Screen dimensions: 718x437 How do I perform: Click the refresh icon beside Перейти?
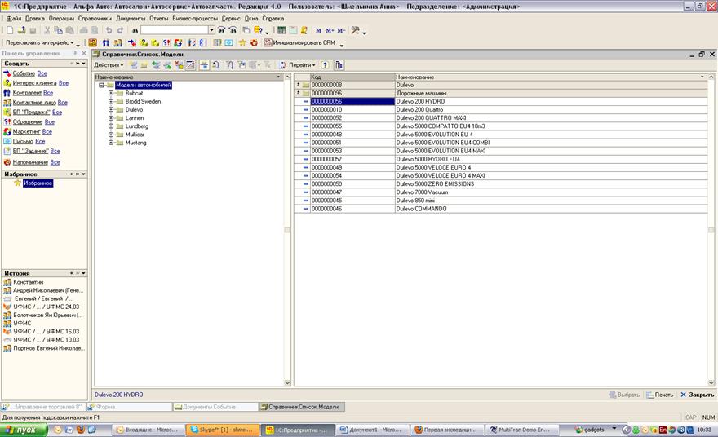[283, 64]
